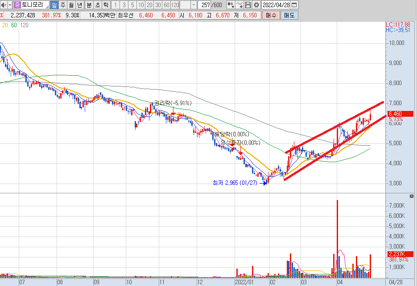Click the 9.30% value in quote bar
Screen dimensions: 417x286
pos(72,16)
